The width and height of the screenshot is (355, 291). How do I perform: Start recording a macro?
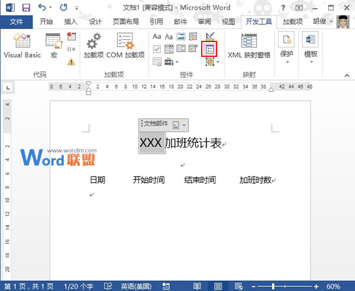72,37
